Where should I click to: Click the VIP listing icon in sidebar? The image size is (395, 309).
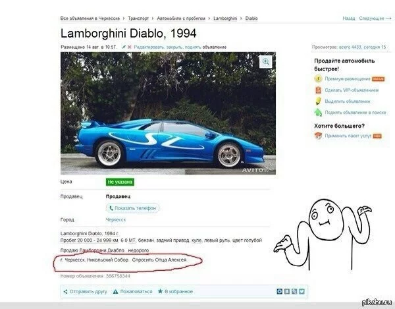click(x=319, y=90)
